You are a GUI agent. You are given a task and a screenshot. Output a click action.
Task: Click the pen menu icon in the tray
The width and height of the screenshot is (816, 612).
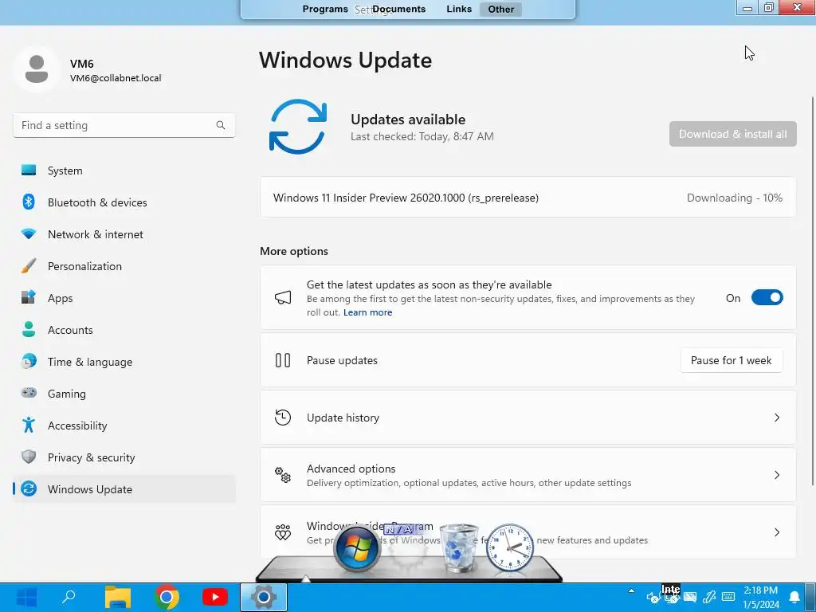(709, 597)
